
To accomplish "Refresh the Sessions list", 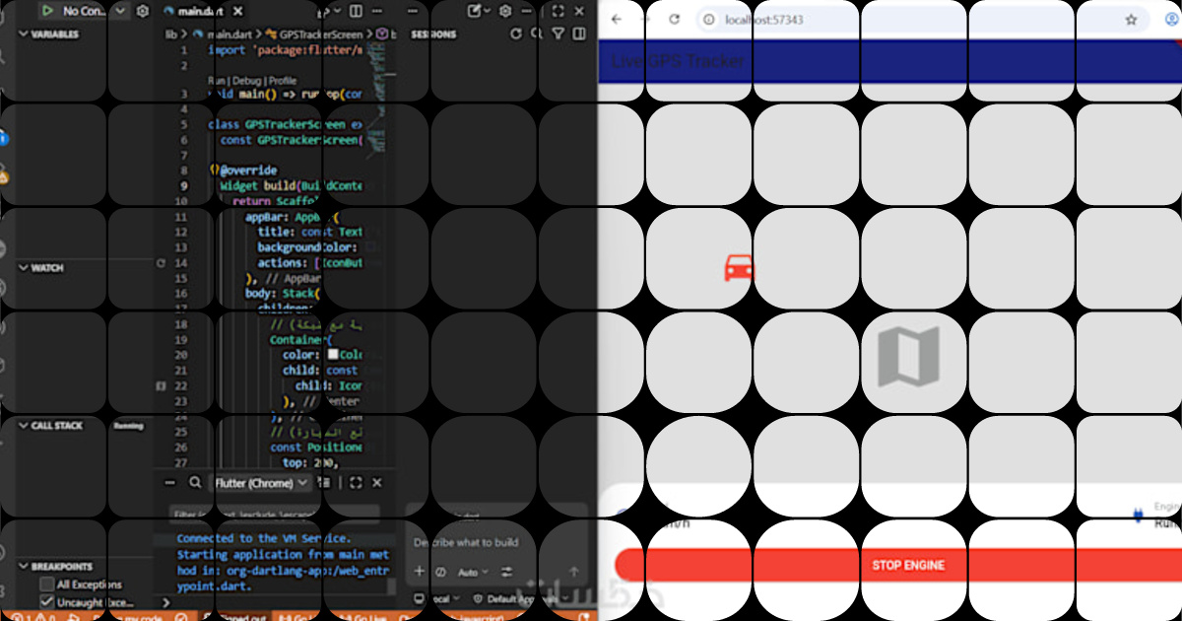I will coord(515,34).
